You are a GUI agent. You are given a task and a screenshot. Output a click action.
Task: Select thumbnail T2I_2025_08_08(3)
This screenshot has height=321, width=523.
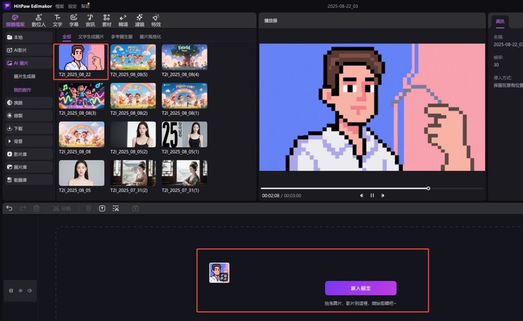point(81,96)
